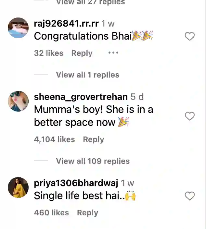Reply to Single life best hai comment

click(87, 213)
